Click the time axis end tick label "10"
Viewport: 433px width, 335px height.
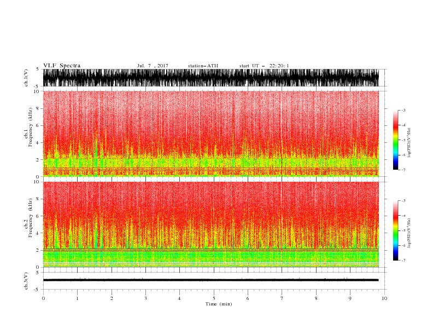click(384, 298)
